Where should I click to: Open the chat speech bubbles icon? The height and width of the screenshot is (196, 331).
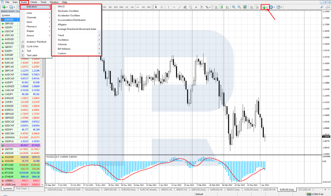click(328, 7)
